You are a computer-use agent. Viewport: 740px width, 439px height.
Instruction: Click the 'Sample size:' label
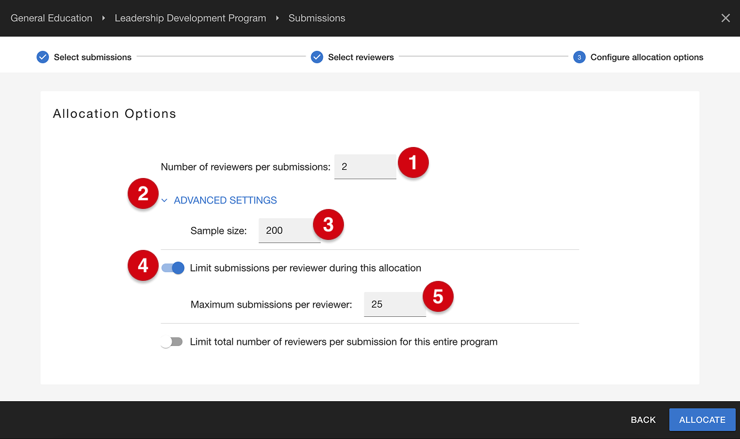tap(219, 231)
